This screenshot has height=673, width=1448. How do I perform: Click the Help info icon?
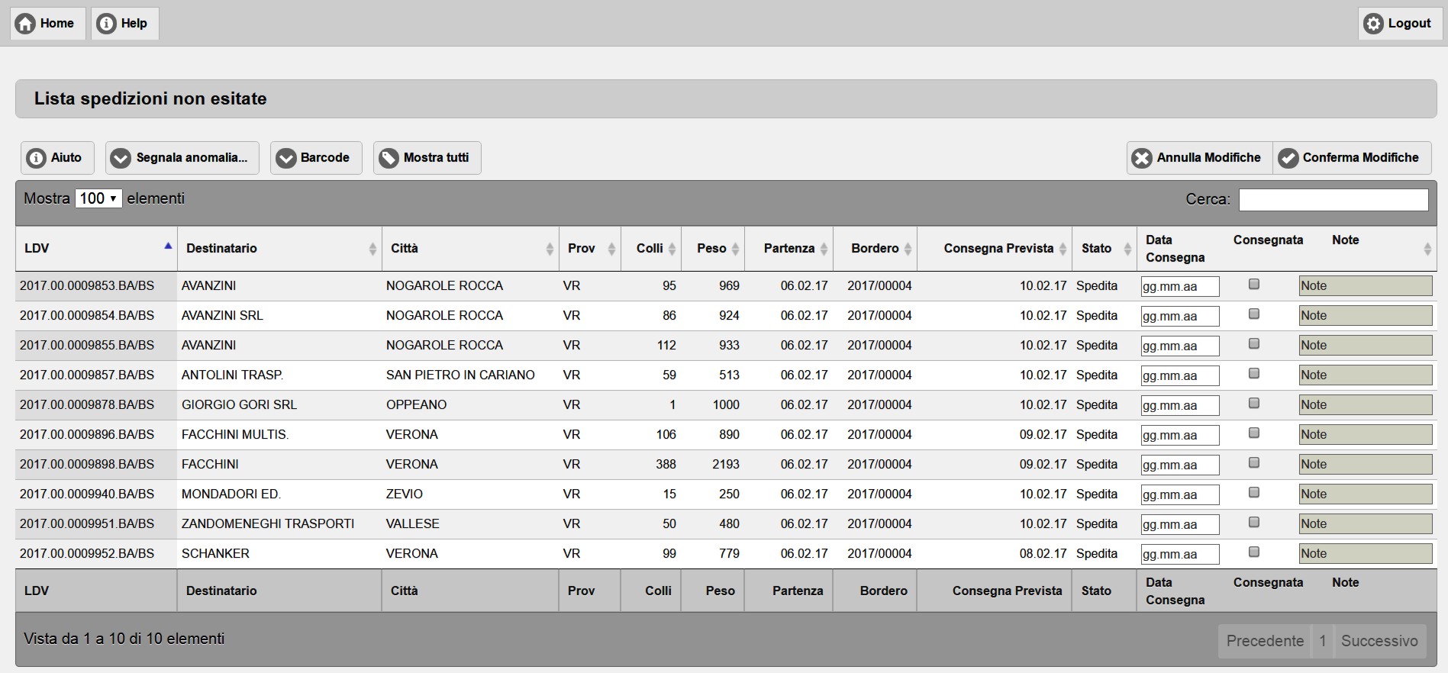tap(107, 24)
